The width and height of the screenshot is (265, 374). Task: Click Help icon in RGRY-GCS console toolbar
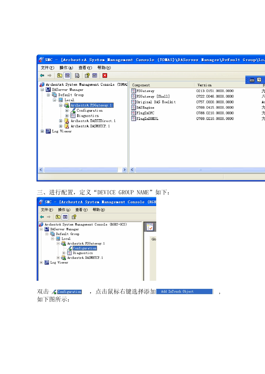74,217
